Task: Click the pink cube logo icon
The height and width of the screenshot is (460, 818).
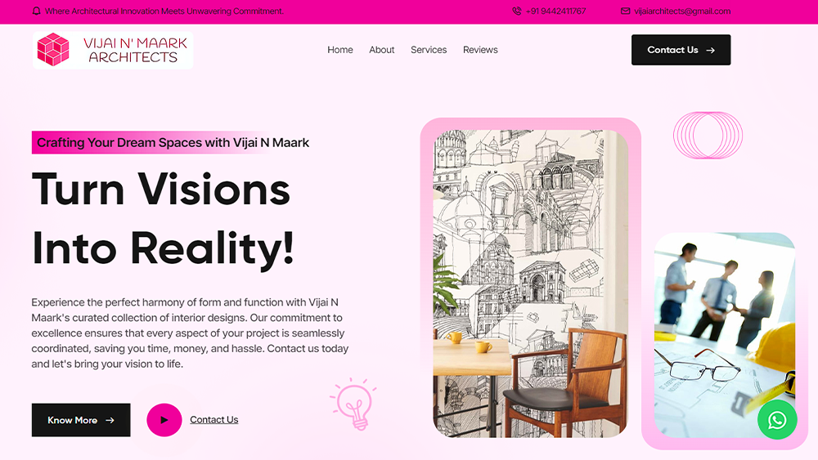Action: pos(52,50)
